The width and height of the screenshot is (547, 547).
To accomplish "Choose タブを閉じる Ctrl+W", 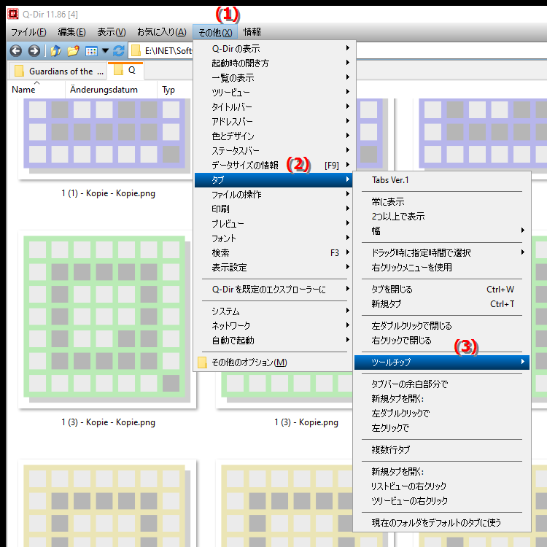I will coord(442,290).
